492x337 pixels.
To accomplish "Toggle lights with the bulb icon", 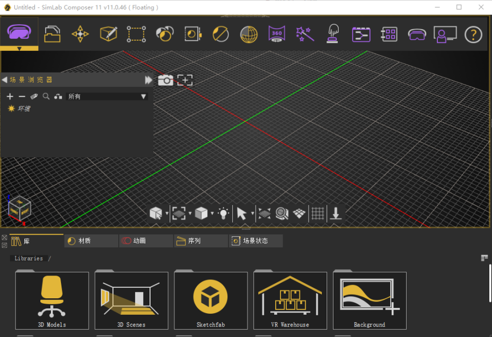I will (223, 214).
